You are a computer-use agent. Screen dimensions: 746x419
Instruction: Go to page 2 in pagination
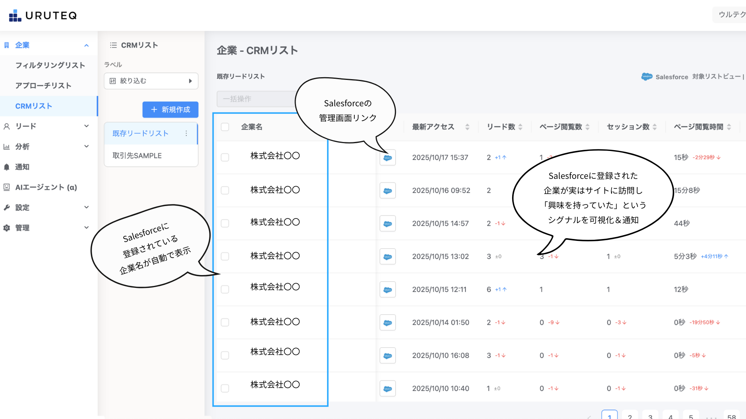click(630, 416)
